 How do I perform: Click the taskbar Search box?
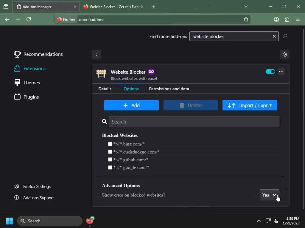point(50,221)
